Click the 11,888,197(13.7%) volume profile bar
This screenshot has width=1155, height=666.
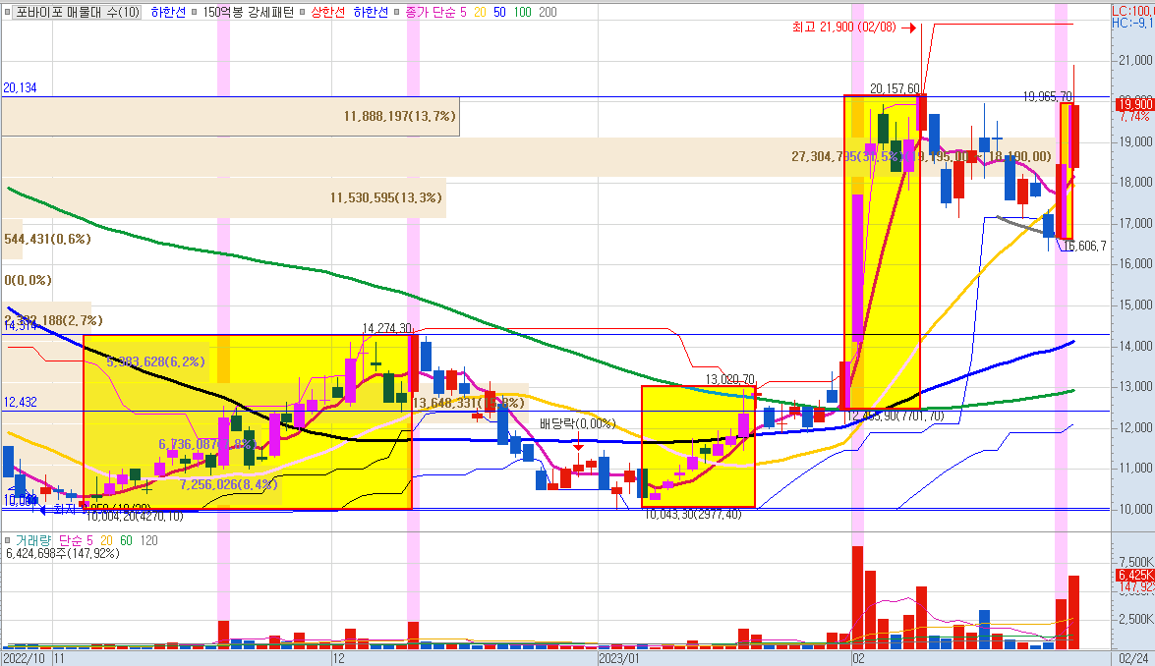pos(231,116)
